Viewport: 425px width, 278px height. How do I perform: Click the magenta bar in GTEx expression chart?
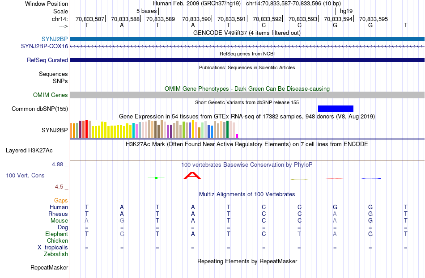[x=237, y=136]
